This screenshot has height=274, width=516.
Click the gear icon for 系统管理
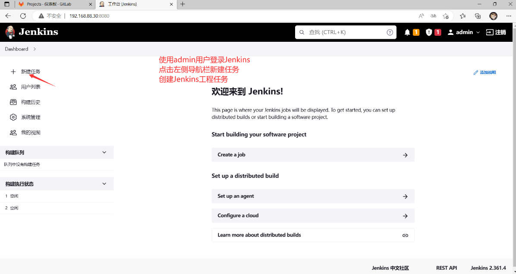(x=13, y=117)
